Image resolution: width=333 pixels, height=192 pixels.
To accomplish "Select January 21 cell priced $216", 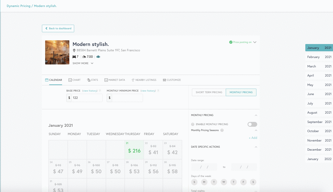I will click(x=134, y=150).
